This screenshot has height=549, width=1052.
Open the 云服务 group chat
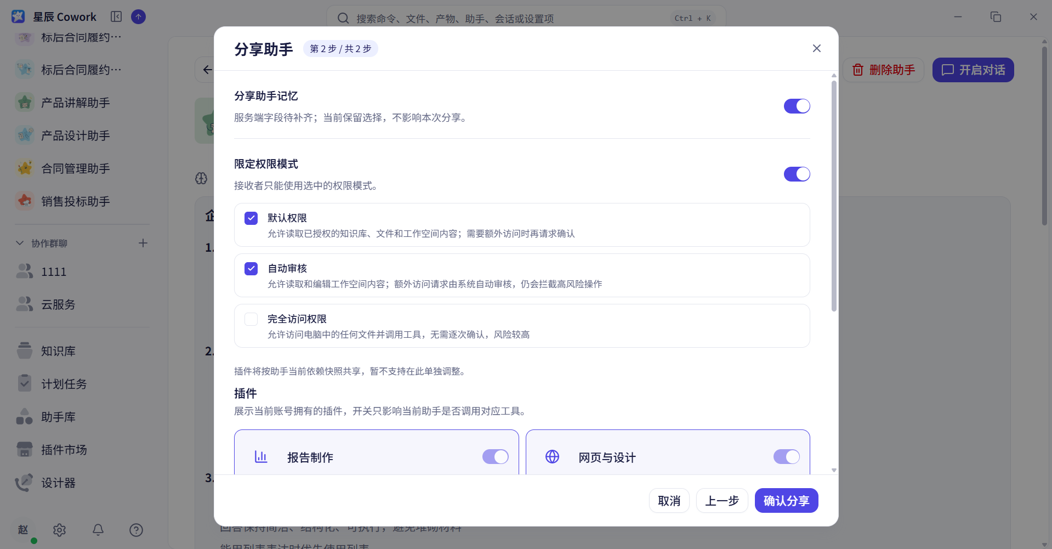(x=82, y=304)
